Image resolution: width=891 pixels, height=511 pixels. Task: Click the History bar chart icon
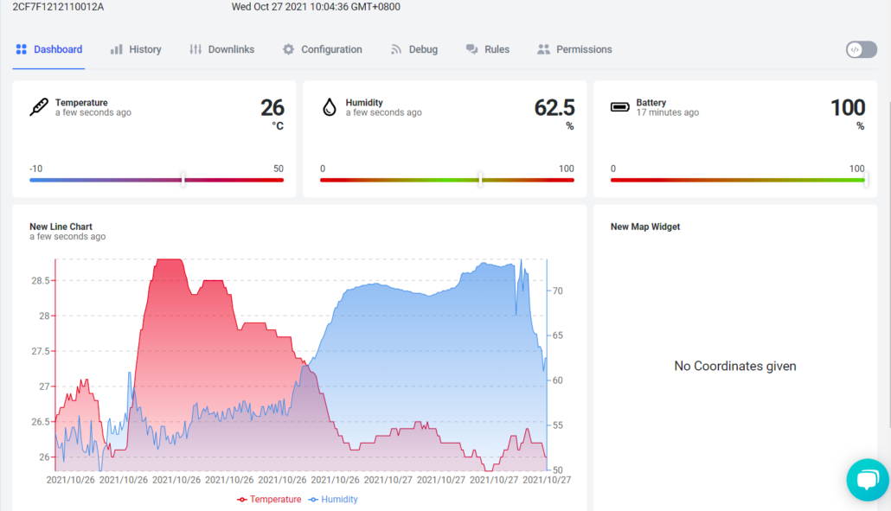pos(116,50)
